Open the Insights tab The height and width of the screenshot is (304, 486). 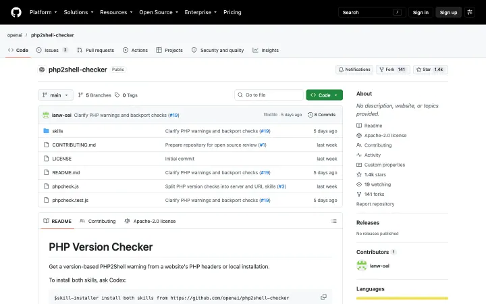(266, 50)
